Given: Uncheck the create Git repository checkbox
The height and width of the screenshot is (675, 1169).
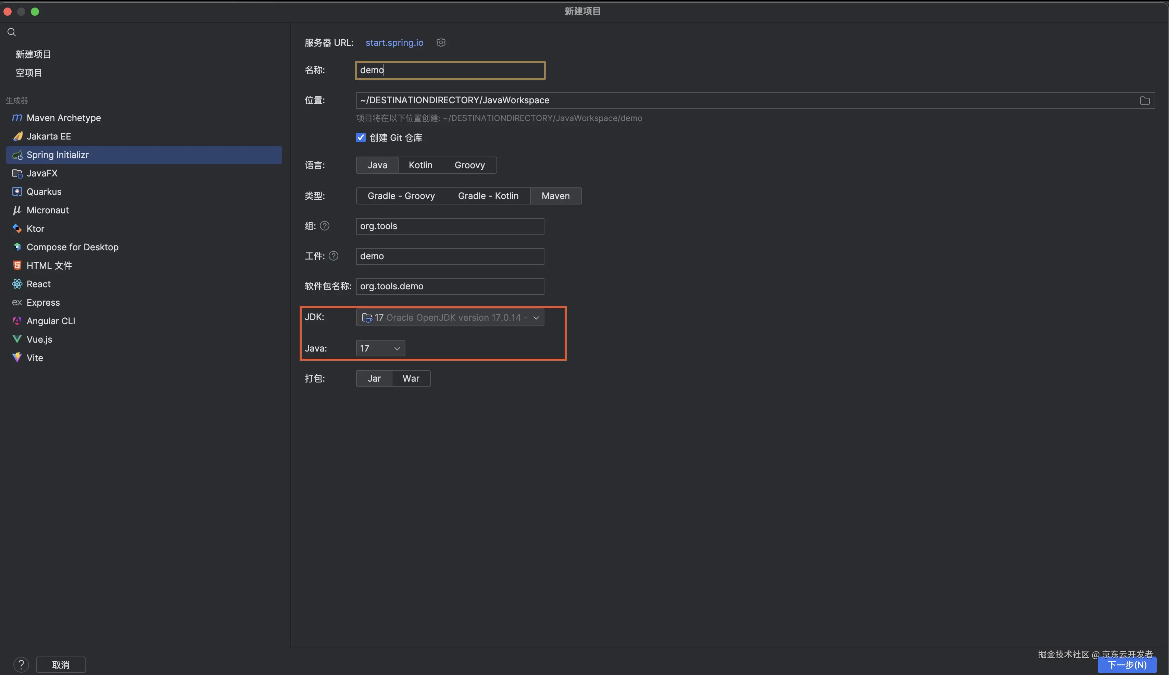Looking at the screenshot, I should point(361,137).
